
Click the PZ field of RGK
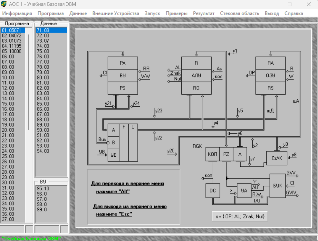tap(226, 154)
